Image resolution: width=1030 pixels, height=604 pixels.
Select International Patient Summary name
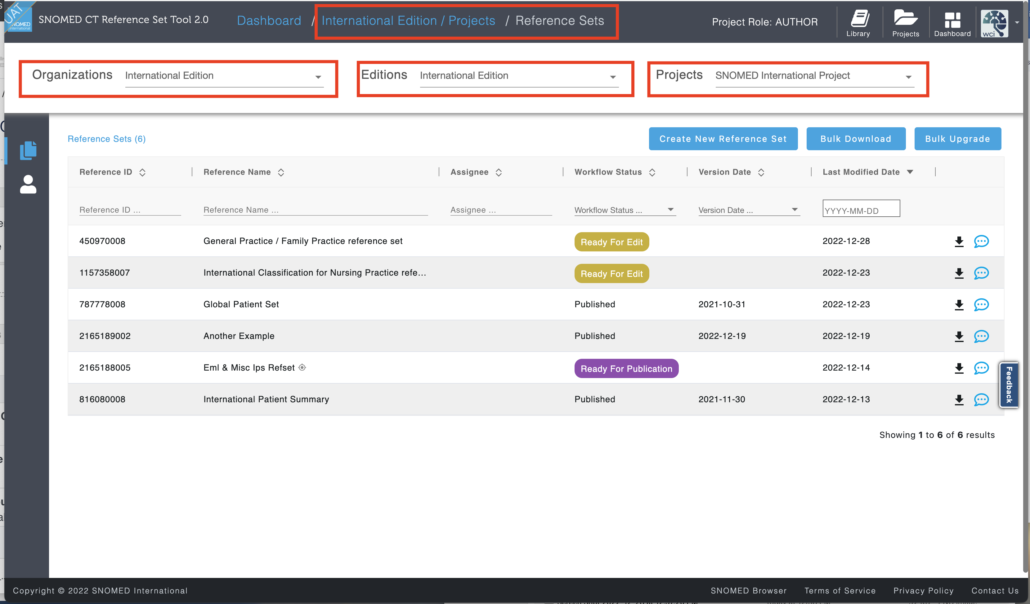coord(266,399)
